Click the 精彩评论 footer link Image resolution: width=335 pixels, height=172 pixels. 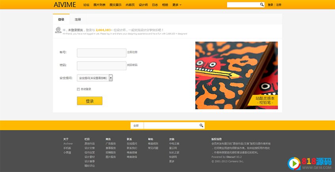(x=89, y=166)
